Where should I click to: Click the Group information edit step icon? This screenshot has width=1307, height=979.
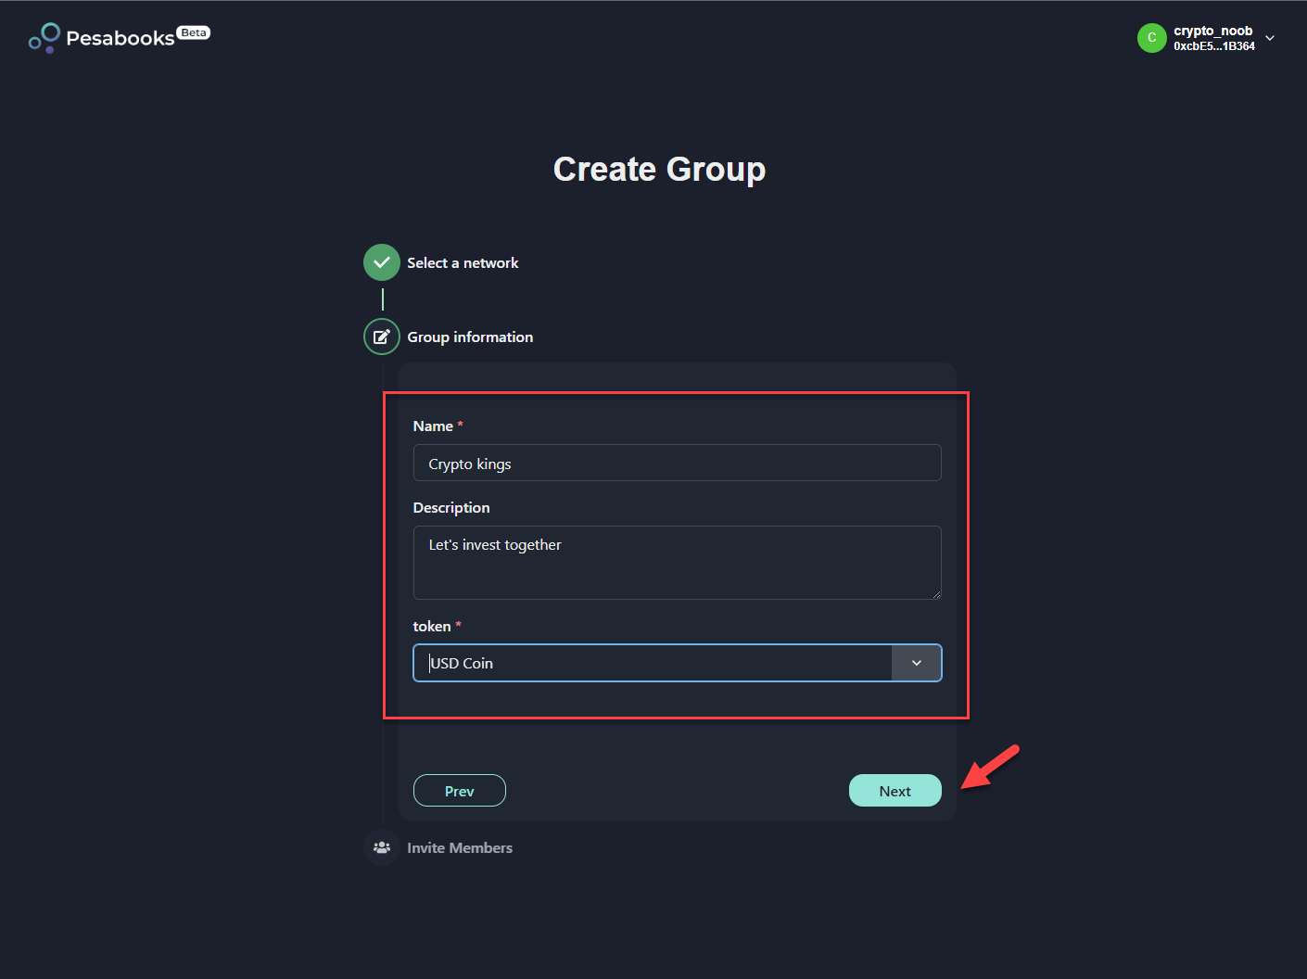(382, 337)
